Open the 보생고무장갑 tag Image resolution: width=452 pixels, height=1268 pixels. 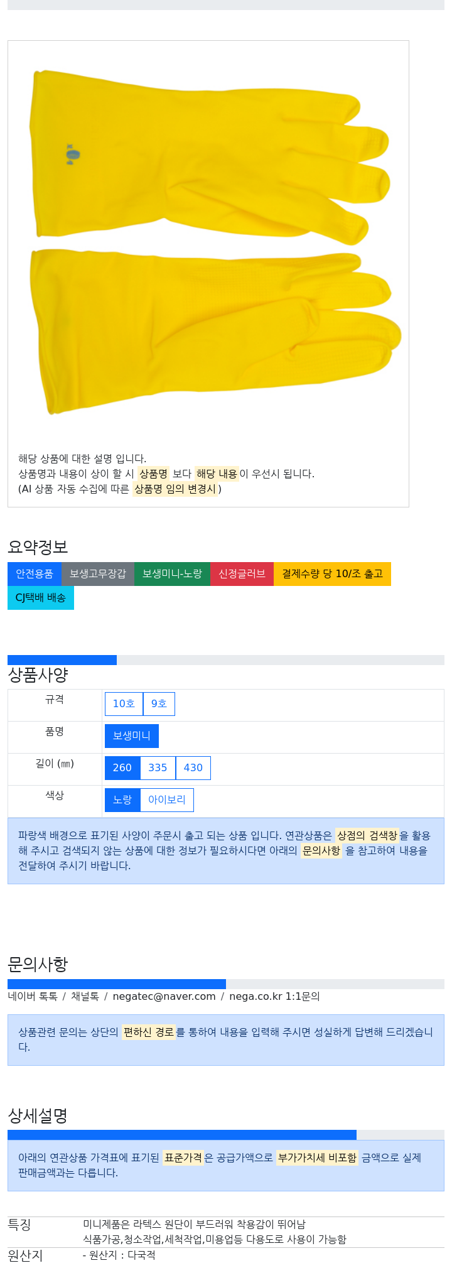tap(98, 574)
